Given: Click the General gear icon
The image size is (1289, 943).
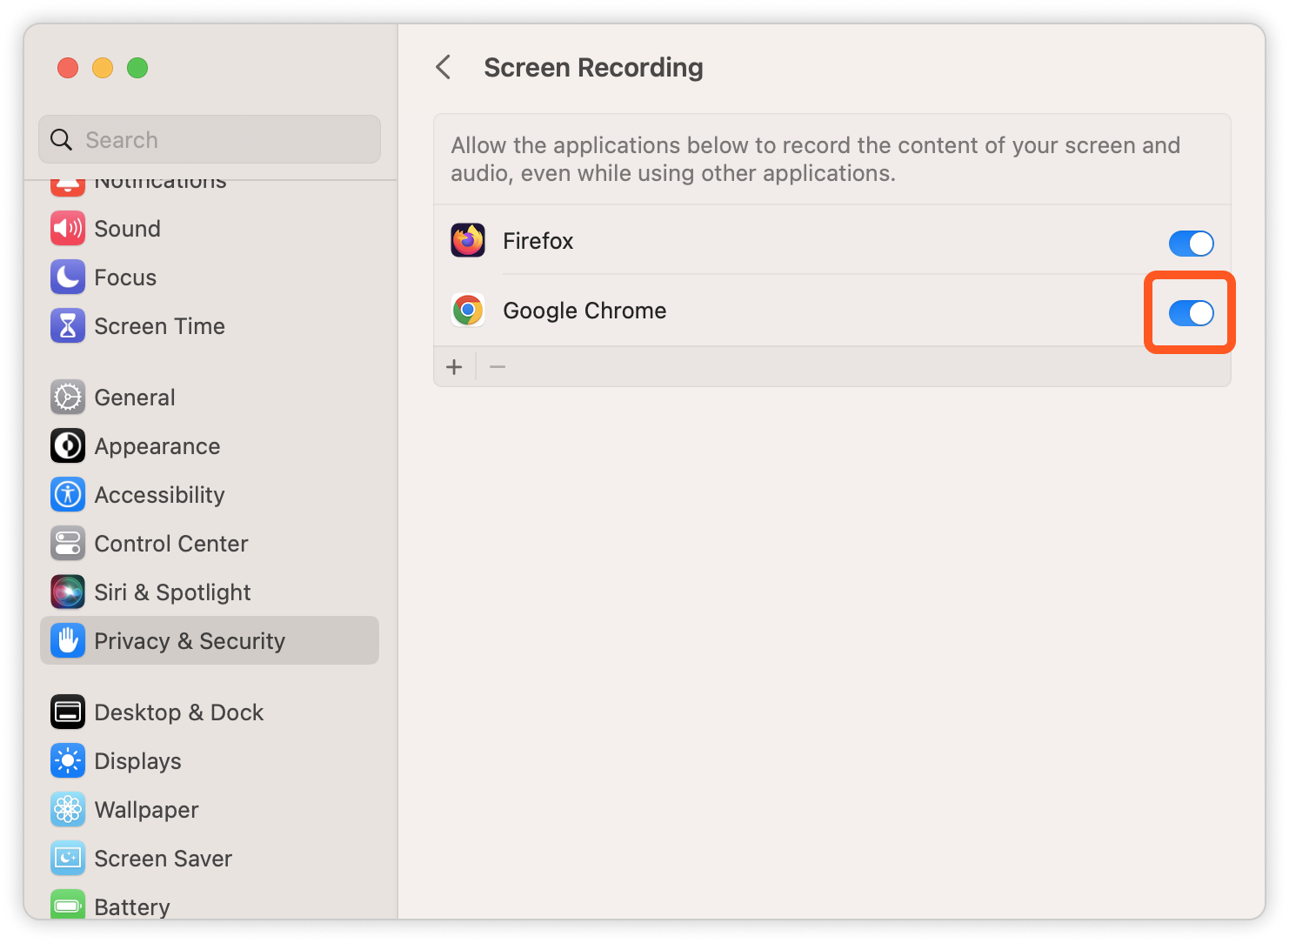Looking at the screenshot, I should coord(68,398).
